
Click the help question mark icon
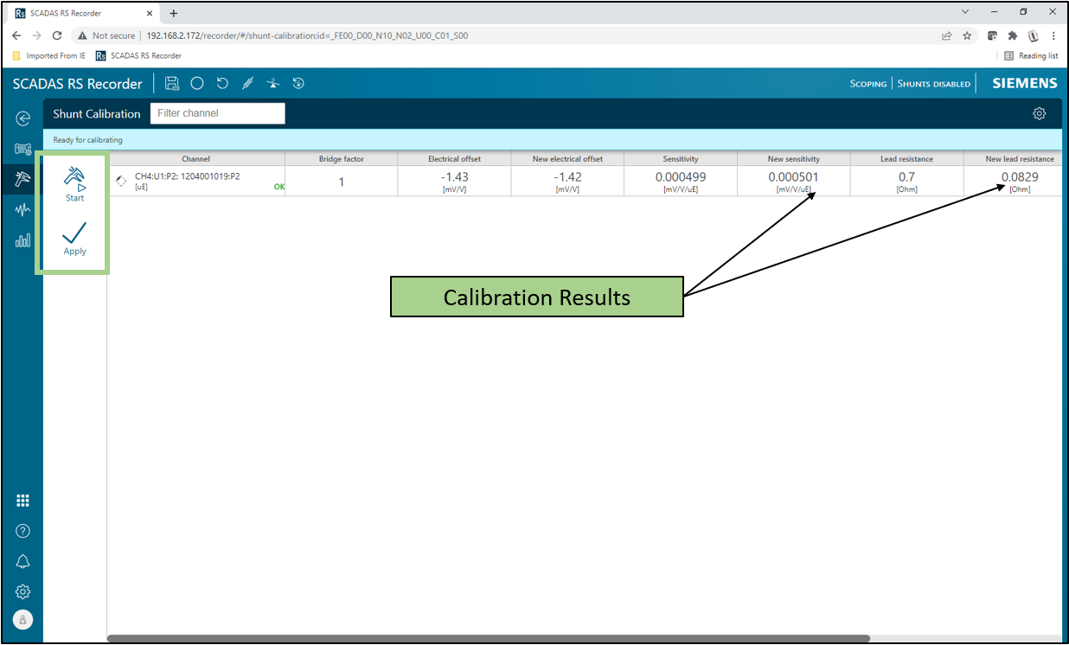(23, 531)
